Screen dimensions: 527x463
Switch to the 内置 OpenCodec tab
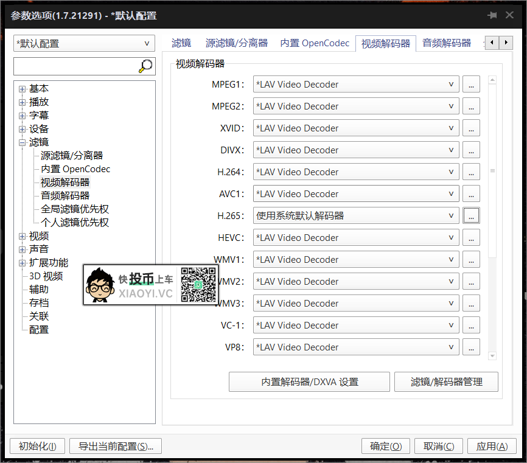315,43
